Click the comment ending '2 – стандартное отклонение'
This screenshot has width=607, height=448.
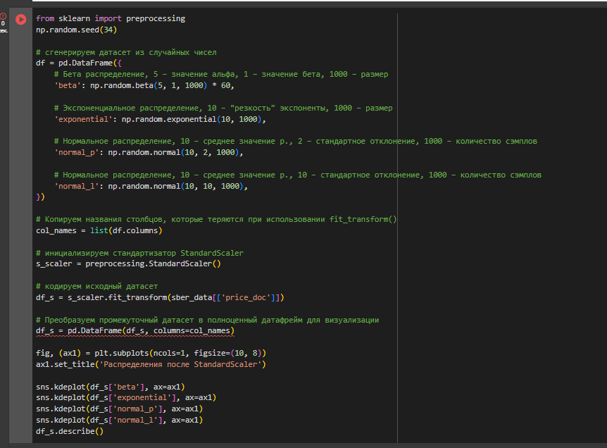pos(296,142)
